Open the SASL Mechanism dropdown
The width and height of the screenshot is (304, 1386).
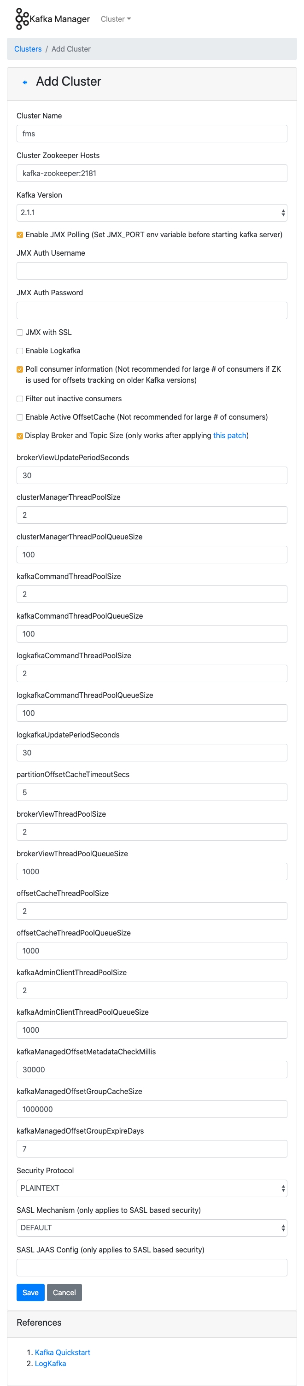152,1228
